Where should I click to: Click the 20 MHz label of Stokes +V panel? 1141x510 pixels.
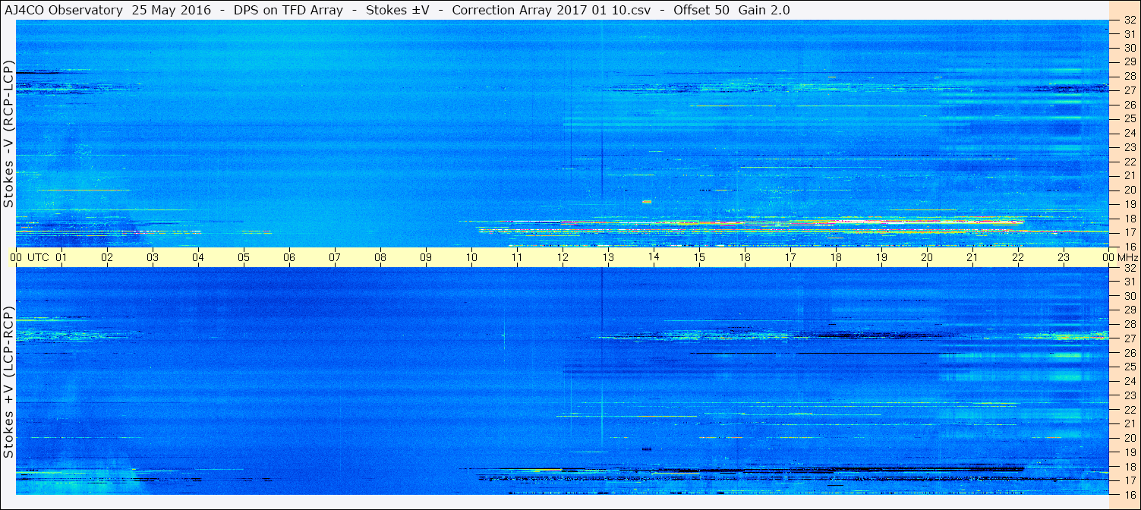(1129, 438)
